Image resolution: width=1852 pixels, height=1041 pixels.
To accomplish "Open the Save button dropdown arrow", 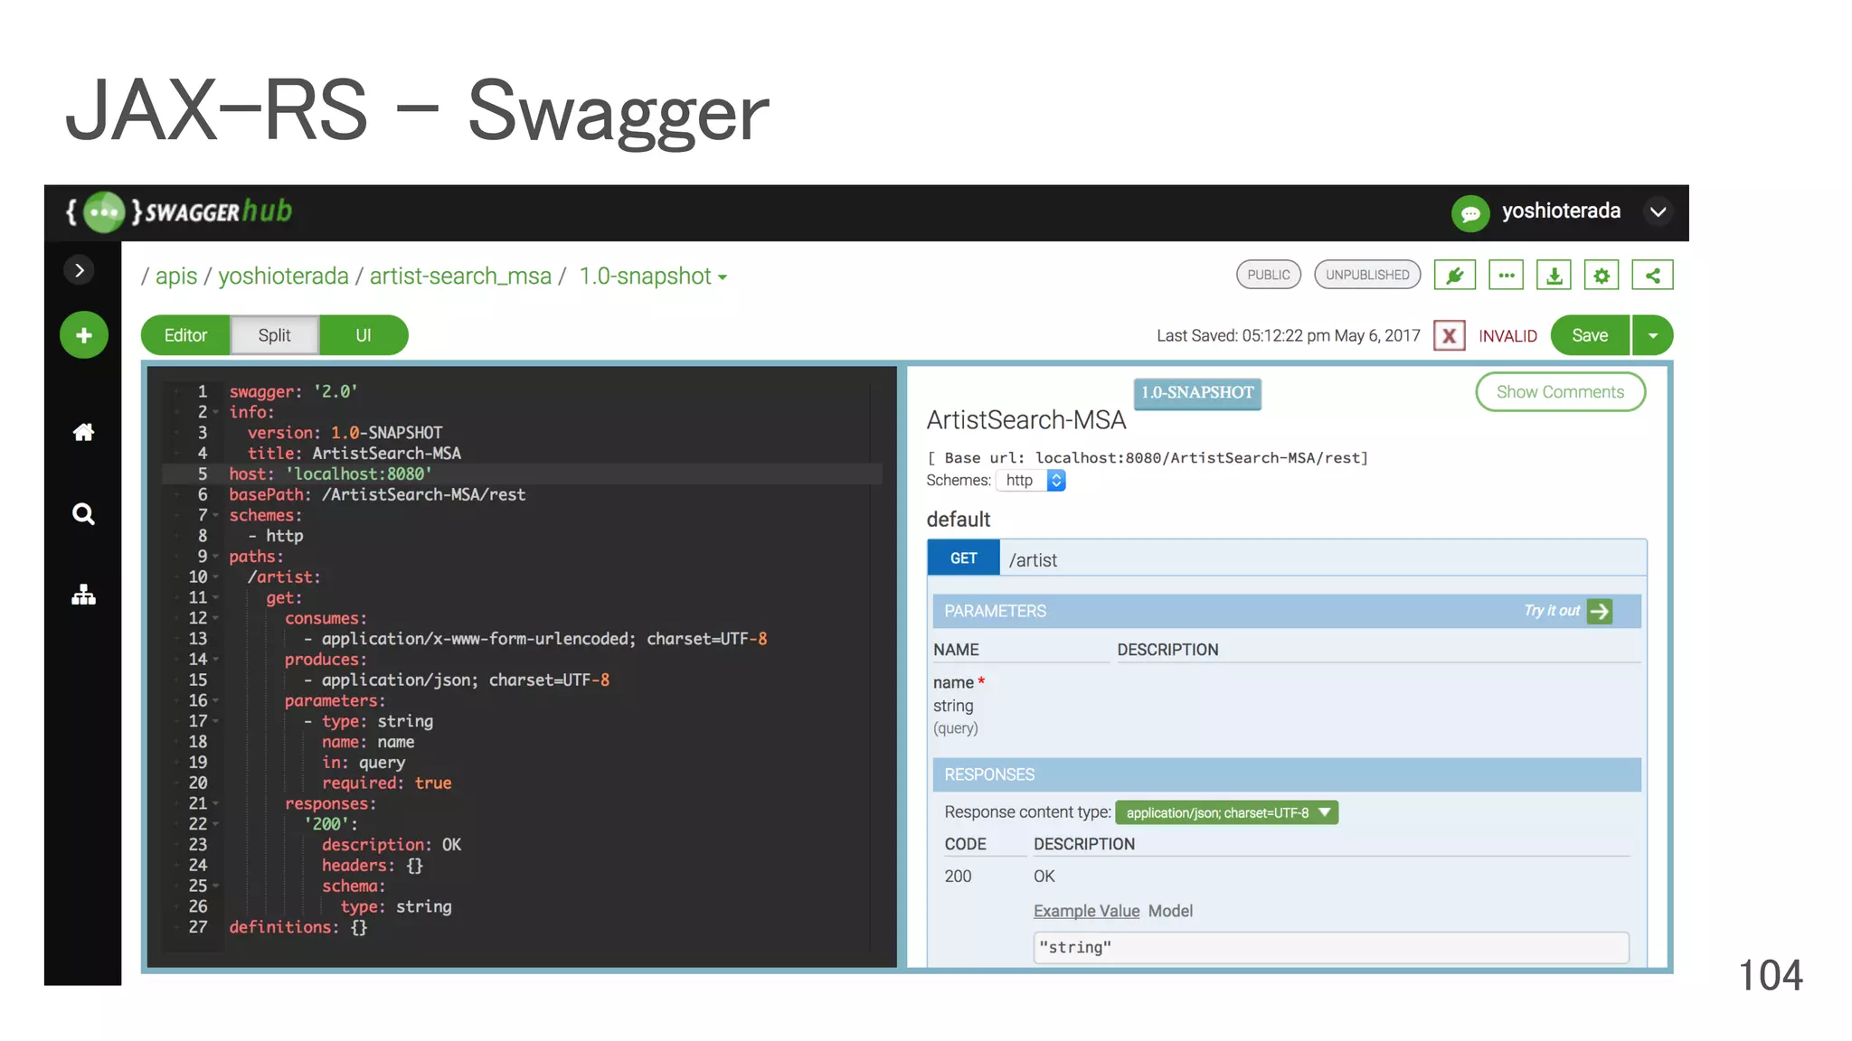I will point(1652,335).
